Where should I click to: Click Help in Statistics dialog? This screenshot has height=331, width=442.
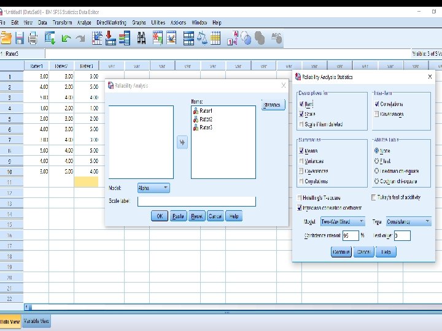click(x=386, y=252)
